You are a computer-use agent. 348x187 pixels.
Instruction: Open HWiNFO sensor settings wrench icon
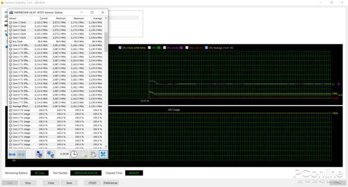point(93,154)
